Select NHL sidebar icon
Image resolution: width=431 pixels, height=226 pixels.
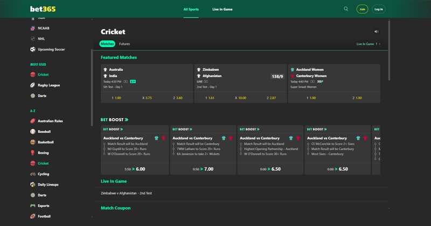pos(33,39)
